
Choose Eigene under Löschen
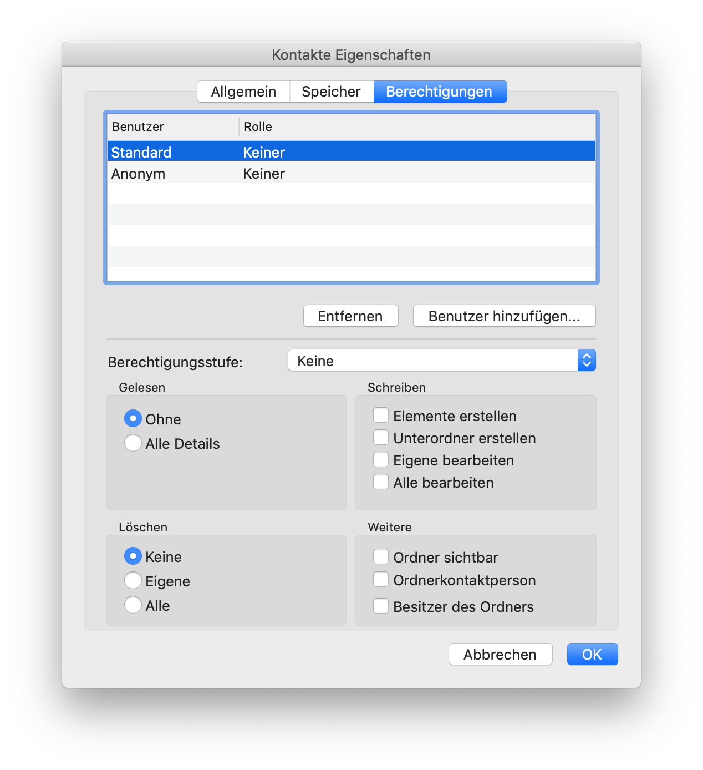pos(133,580)
